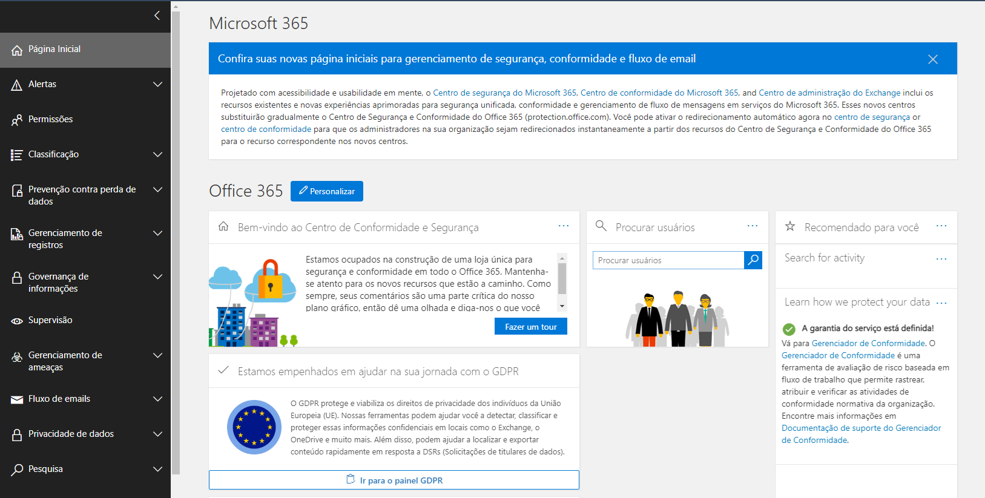Open the Bem-vindo card ellipsis menu

click(564, 226)
